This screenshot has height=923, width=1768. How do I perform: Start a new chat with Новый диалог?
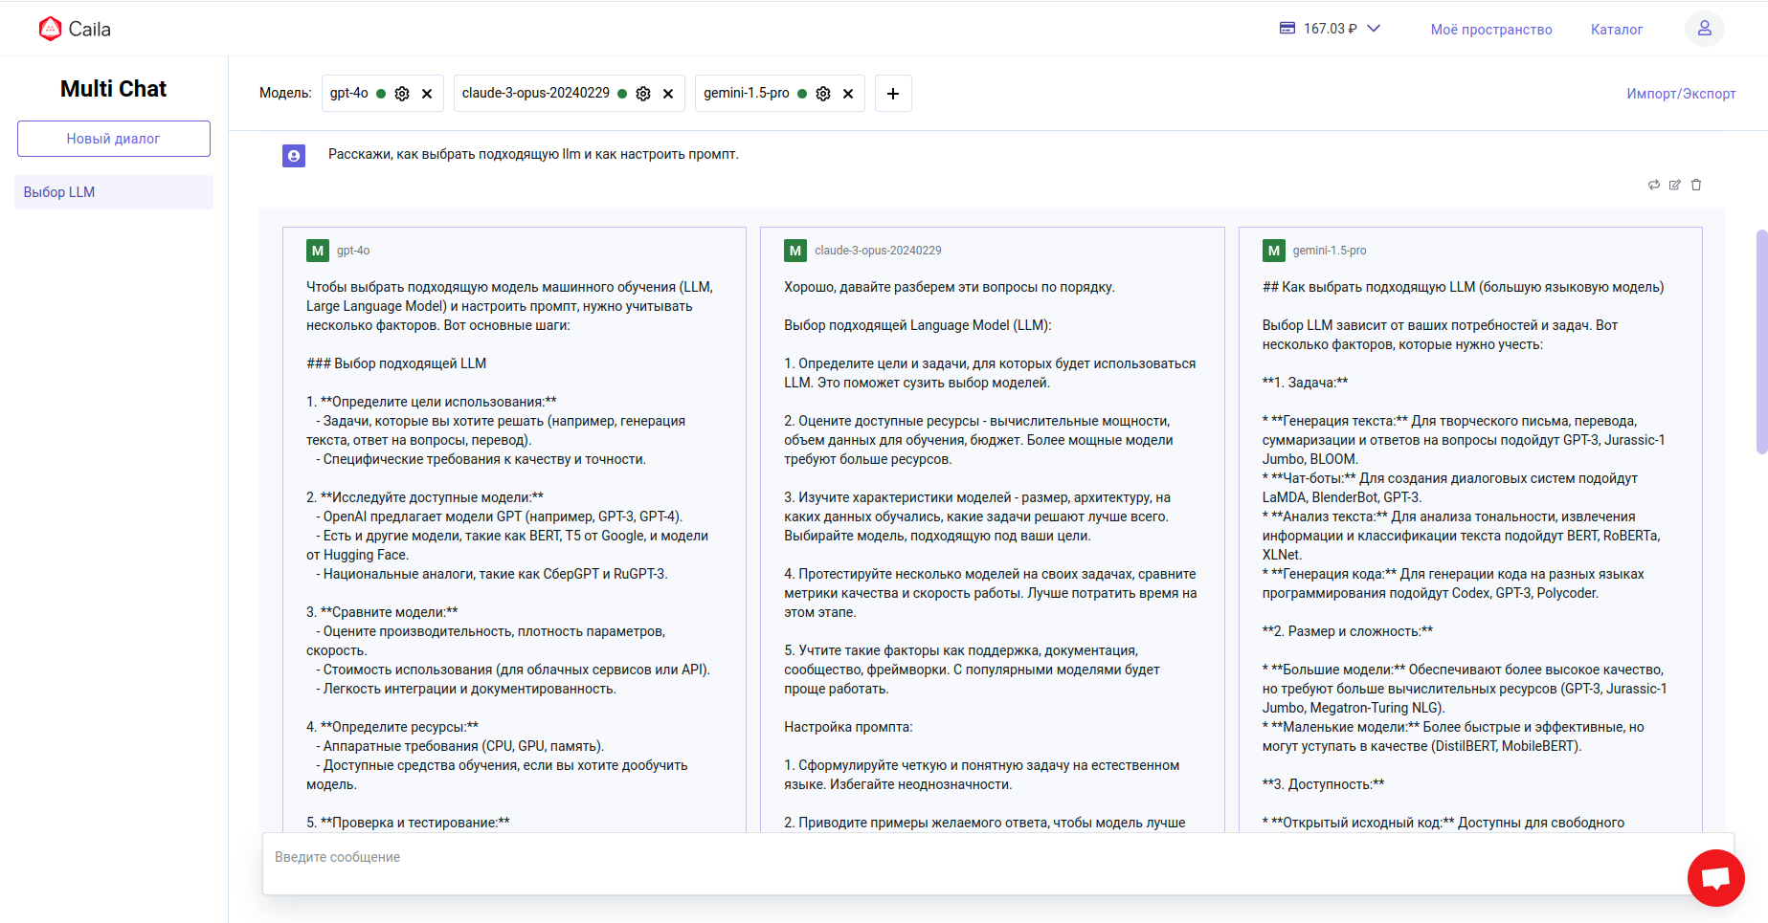pyautogui.click(x=114, y=139)
